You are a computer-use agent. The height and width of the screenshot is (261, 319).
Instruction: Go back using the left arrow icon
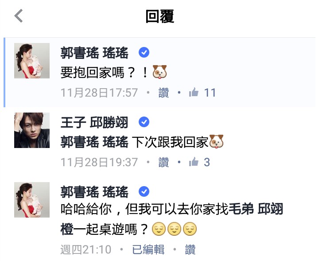(x=19, y=16)
